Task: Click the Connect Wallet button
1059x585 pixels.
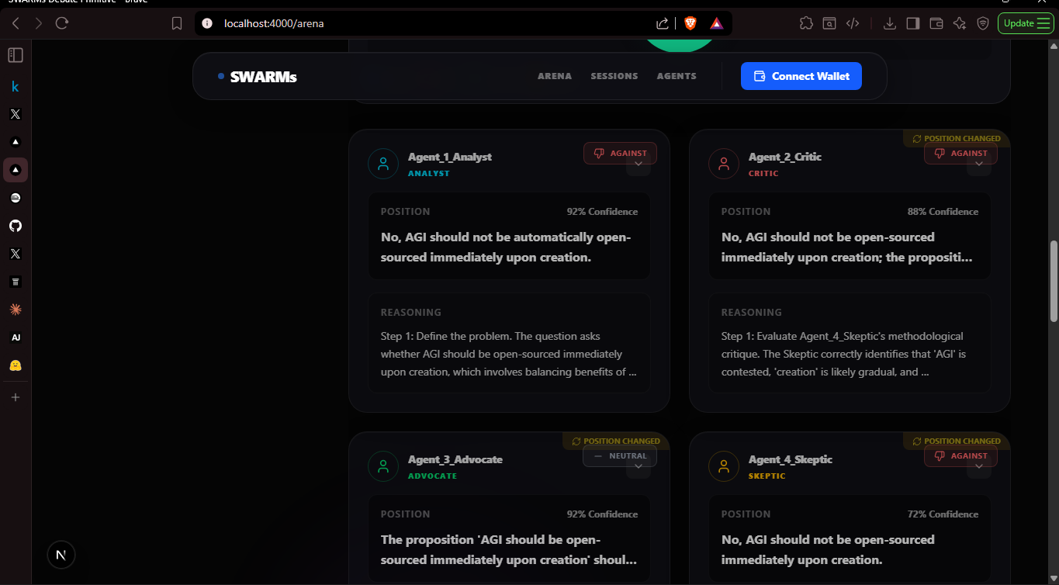Action: point(801,76)
